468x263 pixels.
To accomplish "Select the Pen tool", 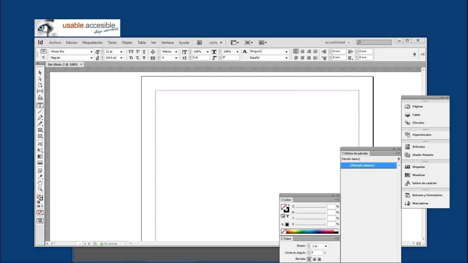I will coord(40,118).
